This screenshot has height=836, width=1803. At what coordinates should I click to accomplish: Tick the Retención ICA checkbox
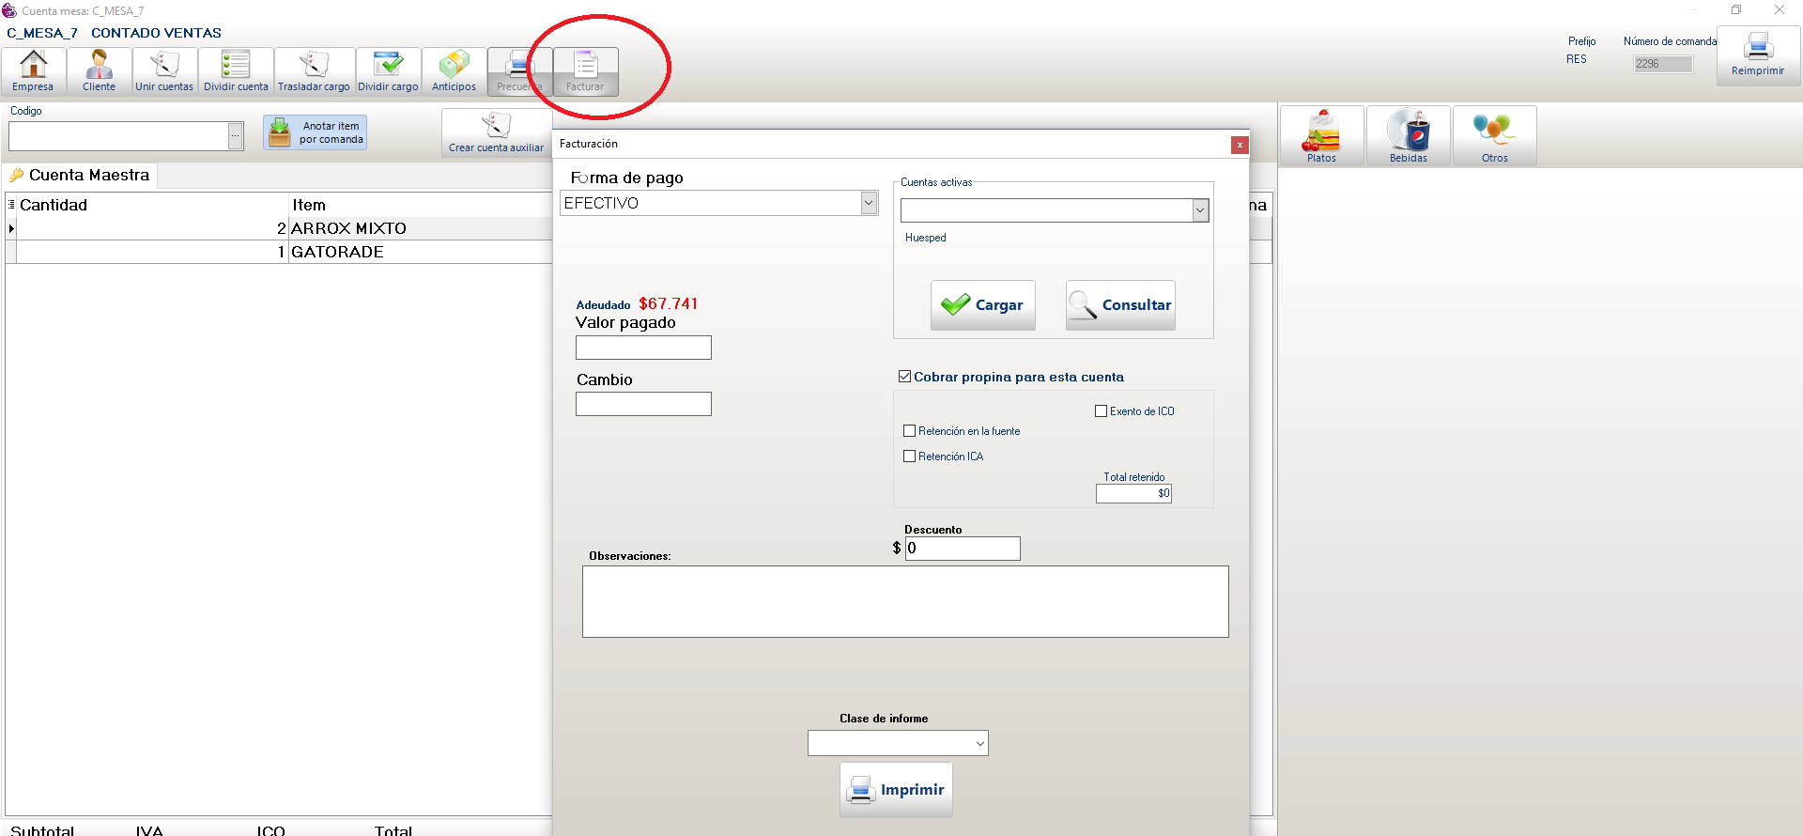pyautogui.click(x=910, y=457)
